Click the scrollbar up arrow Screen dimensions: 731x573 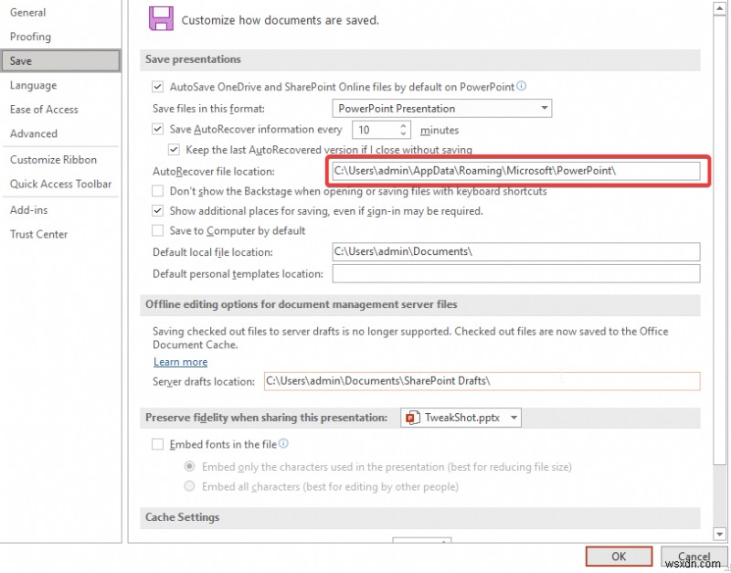721,9
